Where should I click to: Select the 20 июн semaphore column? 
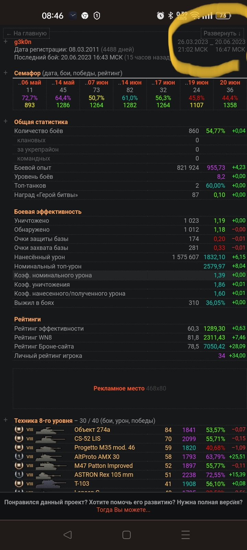pyautogui.click(x=230, y=94)
